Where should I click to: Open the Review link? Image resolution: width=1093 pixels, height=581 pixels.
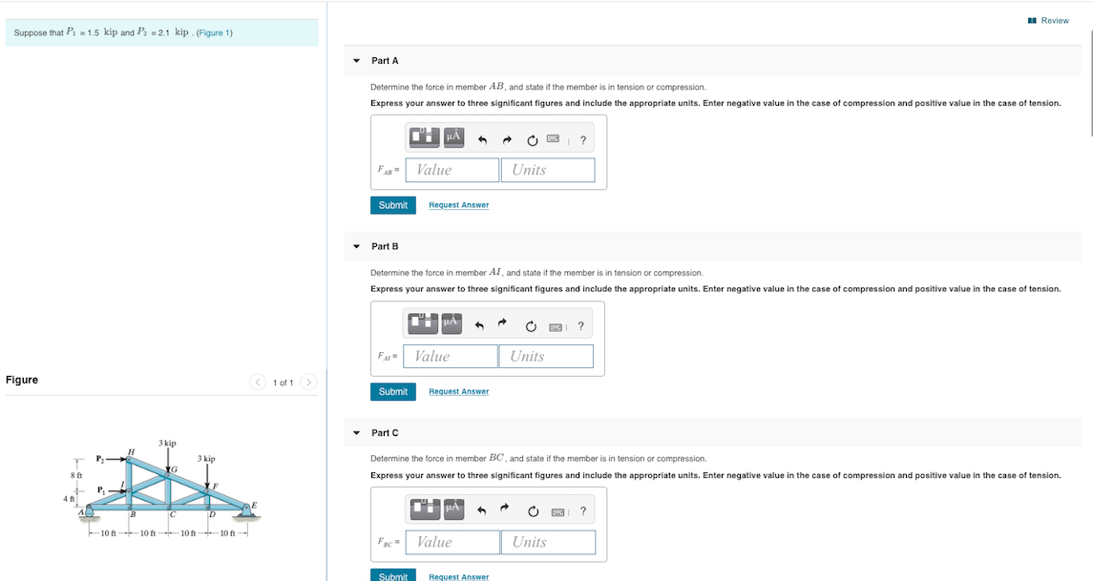click(x=1048, y=21)
